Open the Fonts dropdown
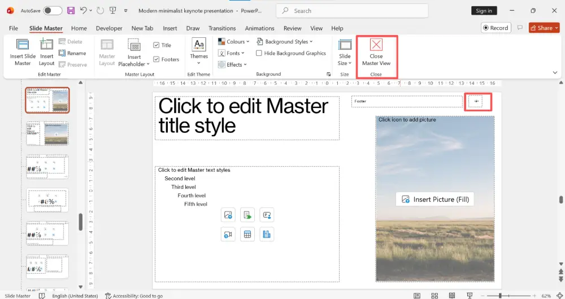Image resolution: width=565 pixels, height=299 pixels. [231, 53]
